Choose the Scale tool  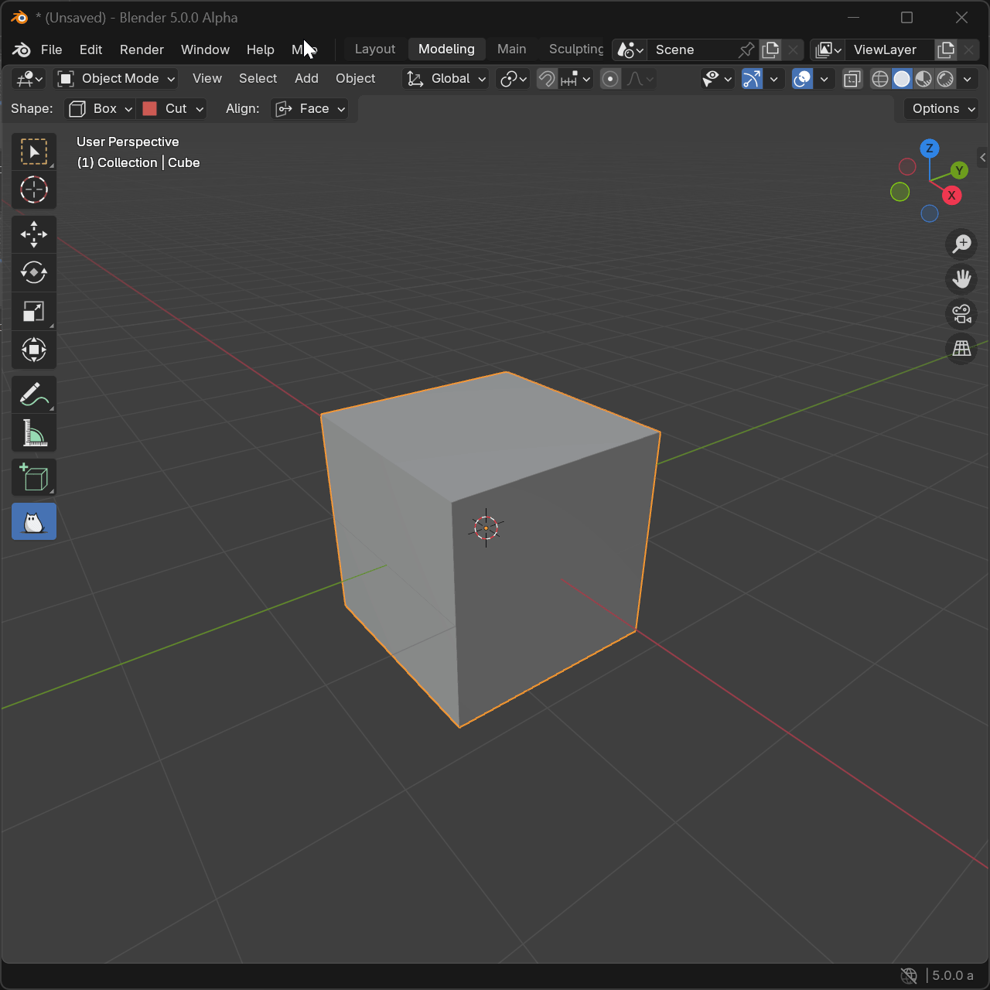pos(33,312)
